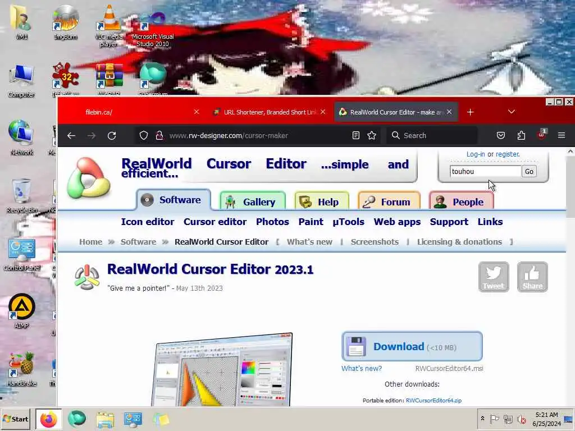Click the Firefox Search box
Screen dimensions: 575x431
tap(433, 136)
